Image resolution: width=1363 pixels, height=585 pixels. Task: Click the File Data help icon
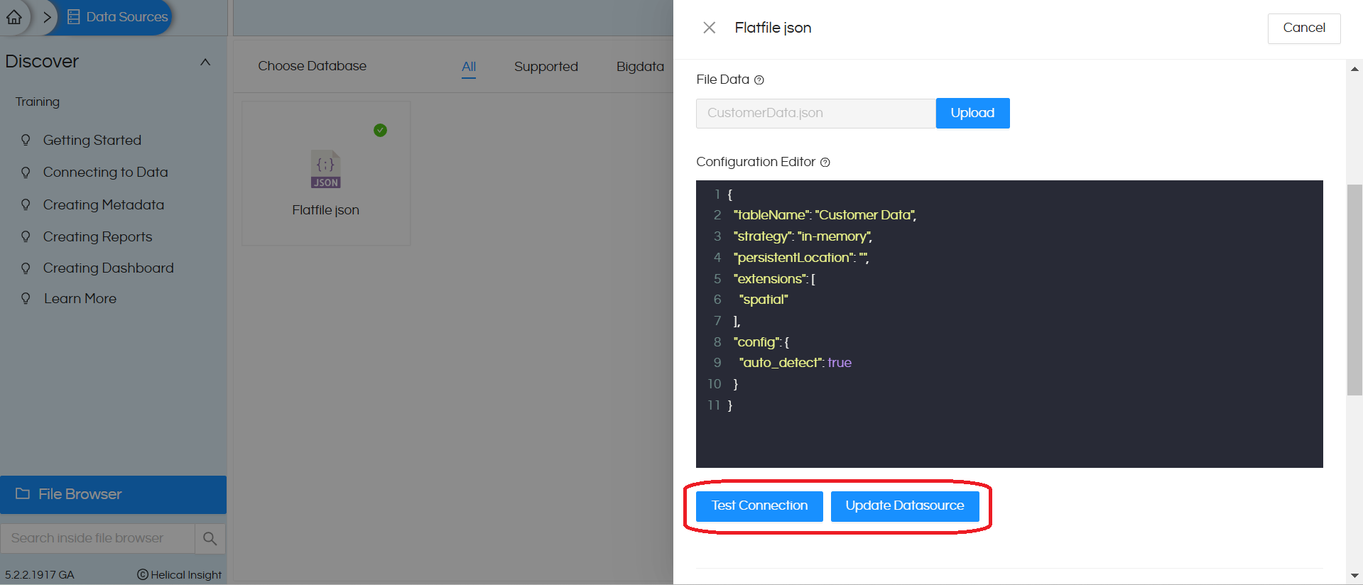click(x=759, y=80)
